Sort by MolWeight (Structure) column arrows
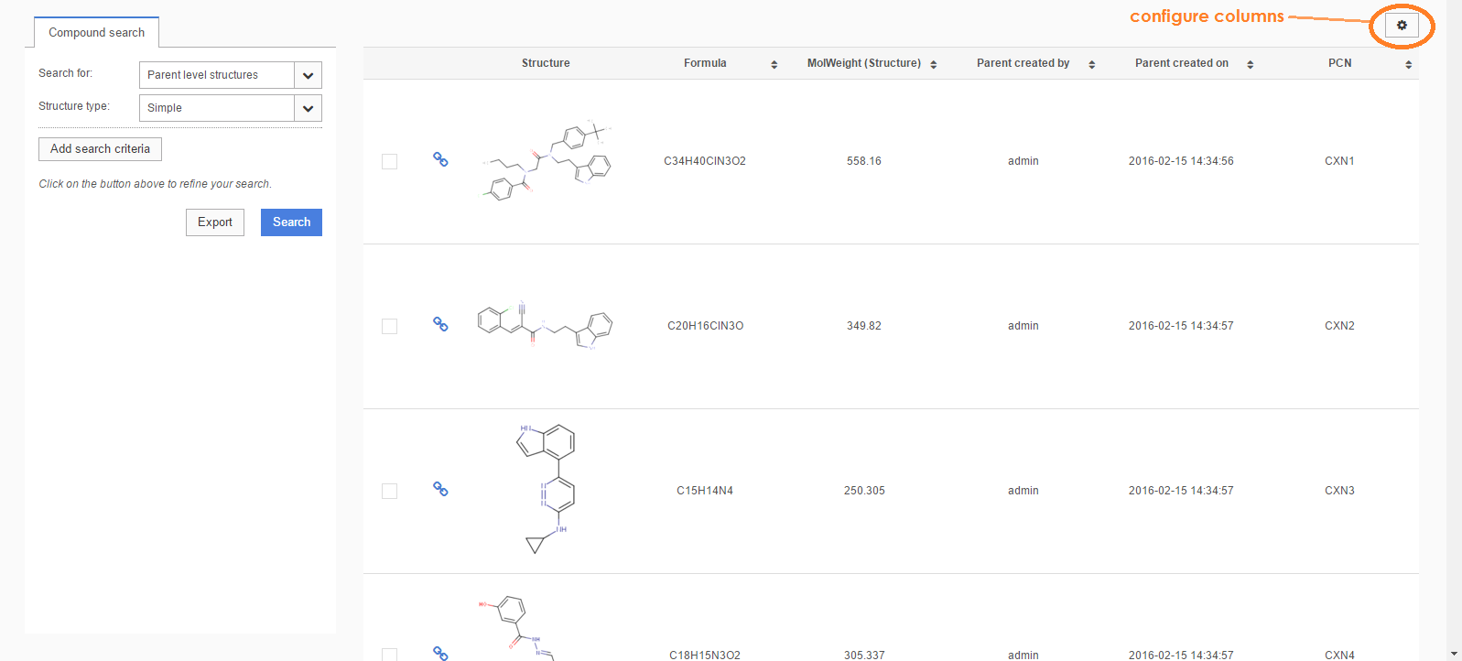The height and width of the screenshot is (661, 1462). pos(933,64)
